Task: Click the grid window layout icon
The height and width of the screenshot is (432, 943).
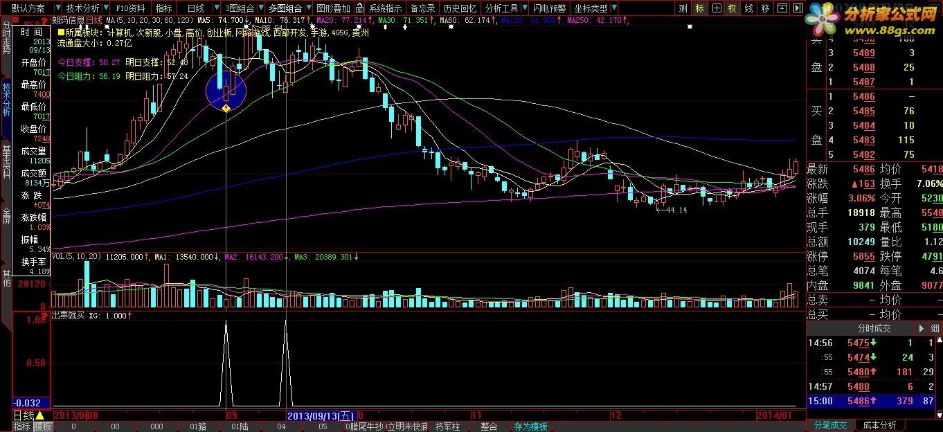Action: pyautogui.click(x=716, y=8)
